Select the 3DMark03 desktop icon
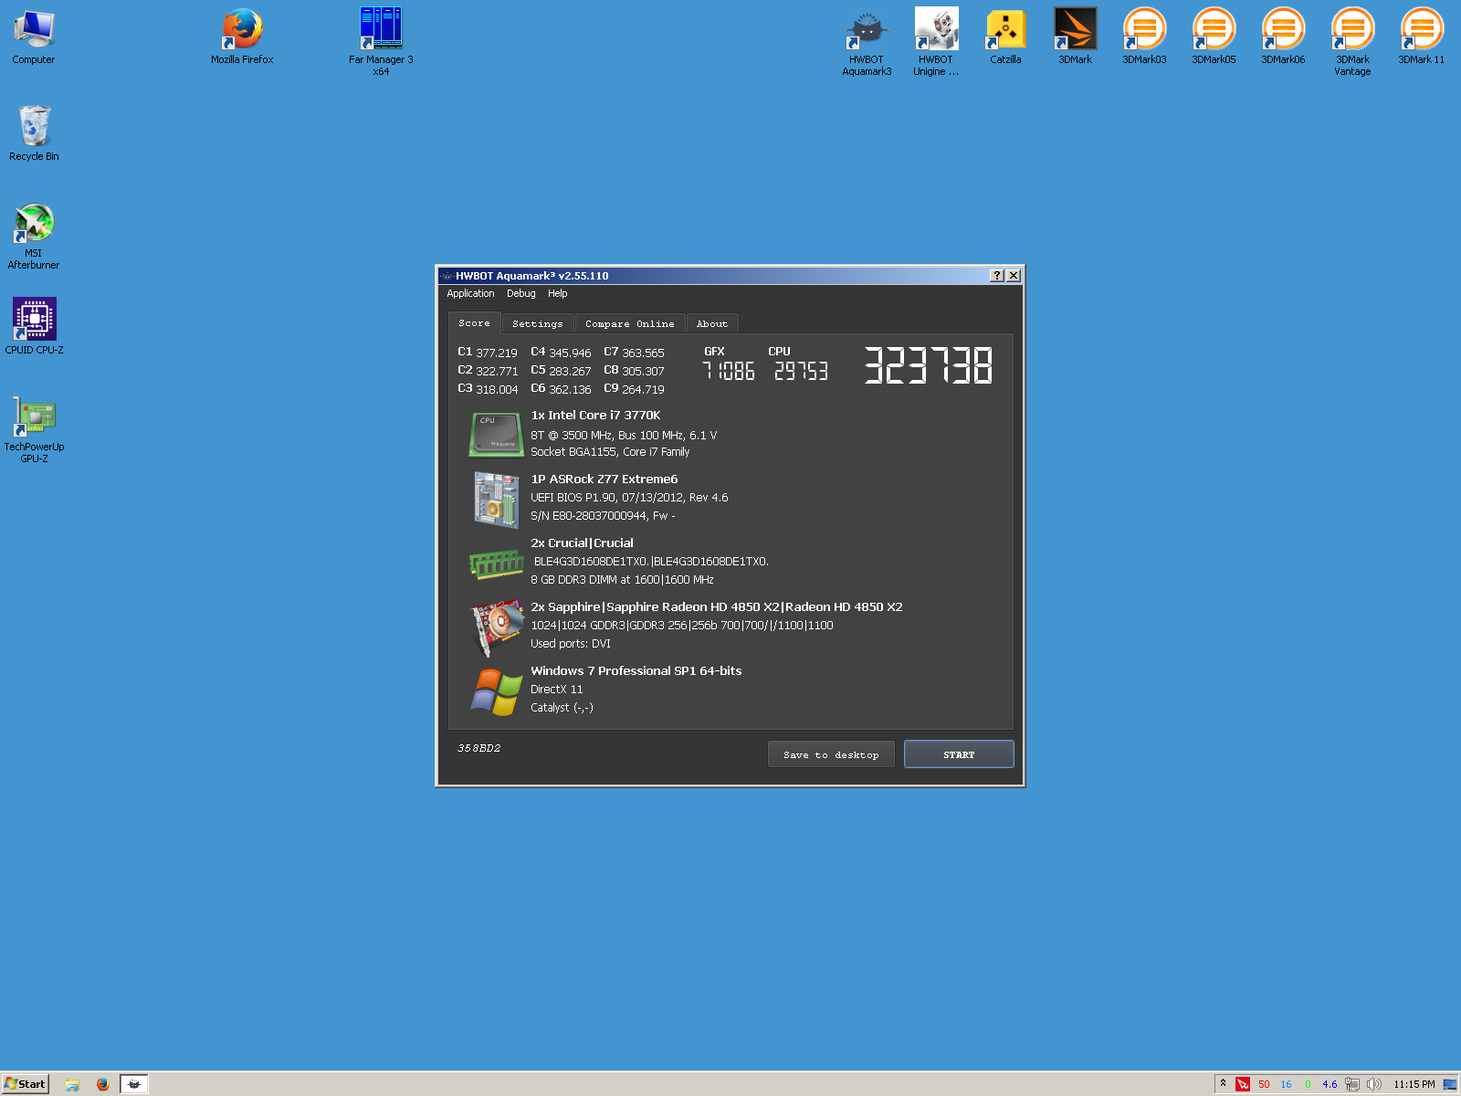This screenshot has height=1096, width=1461. coord(1144,37)
